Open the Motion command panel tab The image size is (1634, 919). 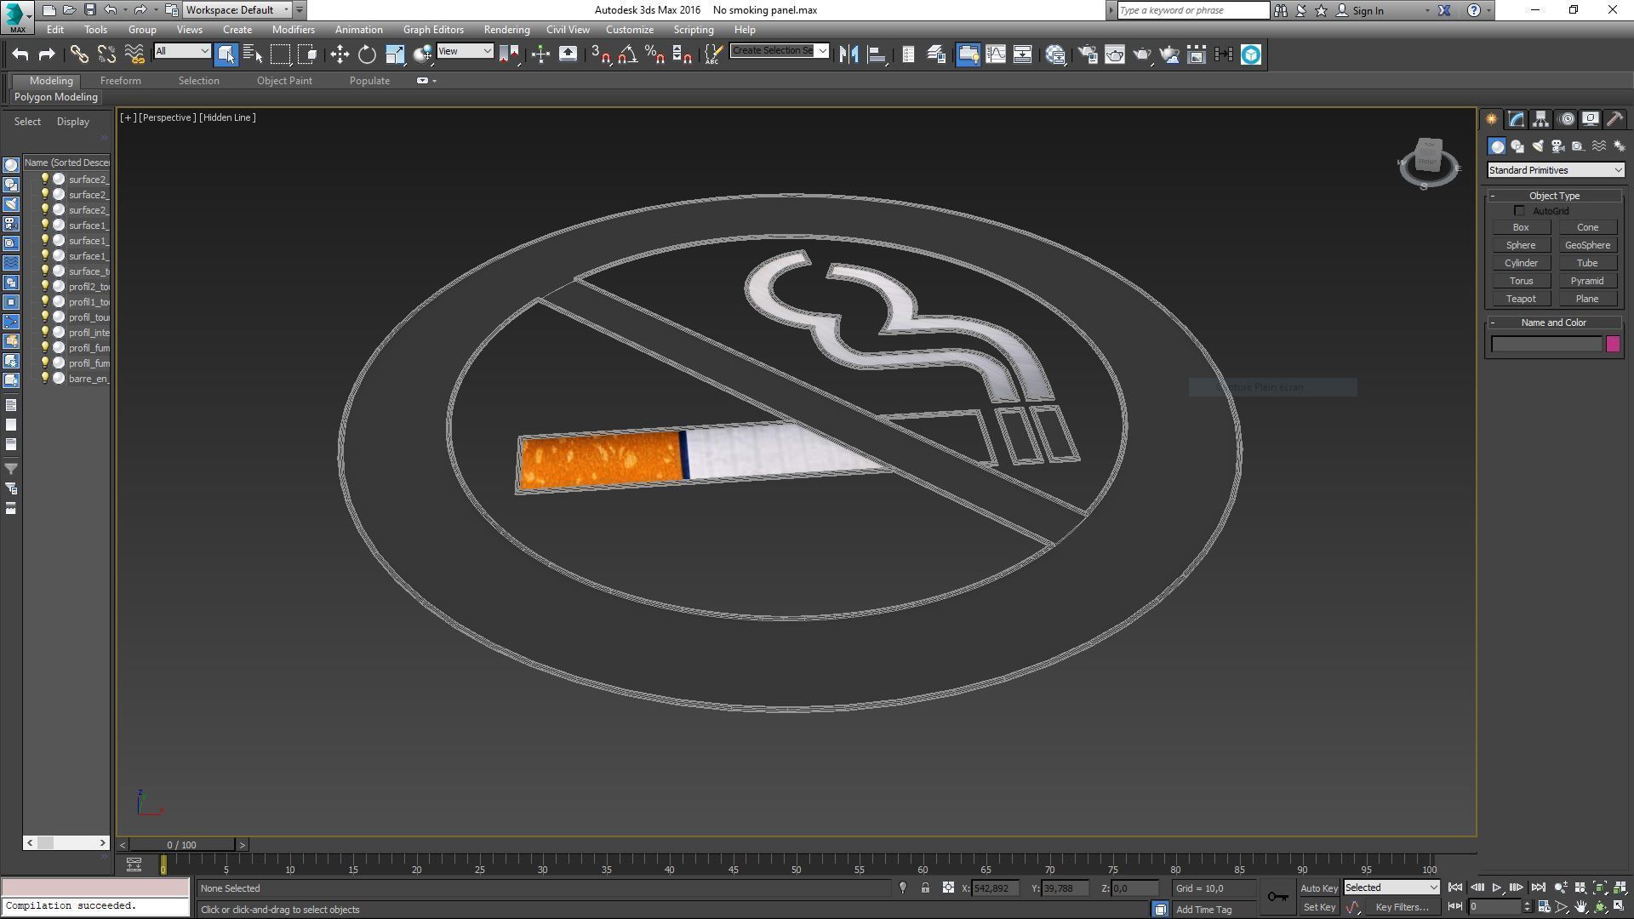[x=1567, y=119]
